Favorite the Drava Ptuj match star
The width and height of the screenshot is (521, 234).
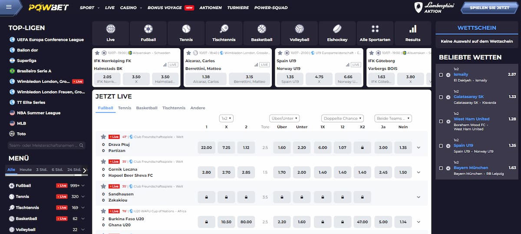click(103, 136)
